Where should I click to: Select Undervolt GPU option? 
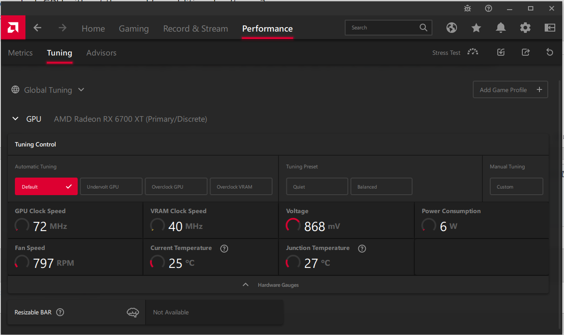pos(111,186)
